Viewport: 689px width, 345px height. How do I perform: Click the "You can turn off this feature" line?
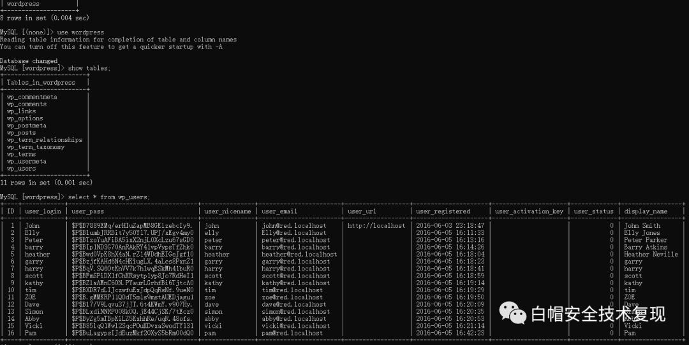tap(111, 47)
